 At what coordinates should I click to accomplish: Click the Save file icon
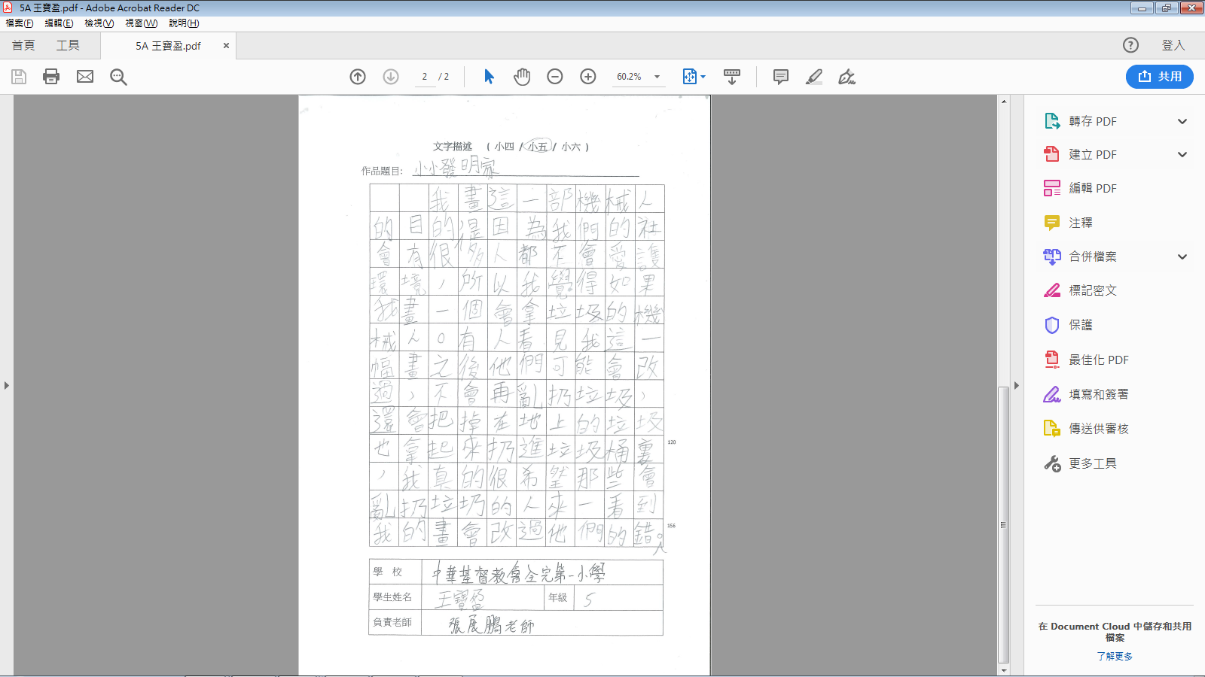tap(19, 77)
